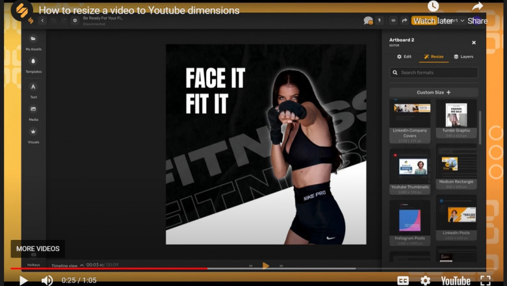507x286 pixels.
Task: Click the 'Artboard 2' panel title
Action: point(402,40)
